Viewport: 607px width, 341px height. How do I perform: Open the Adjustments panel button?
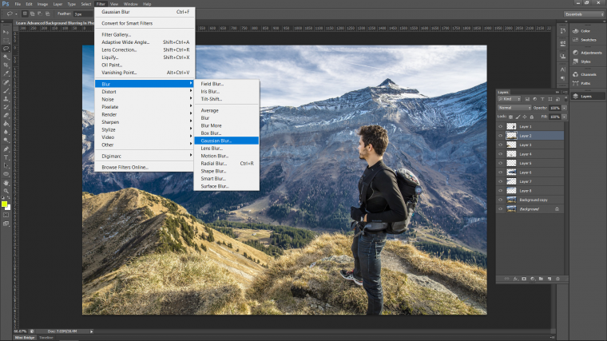tap(587, 53)
